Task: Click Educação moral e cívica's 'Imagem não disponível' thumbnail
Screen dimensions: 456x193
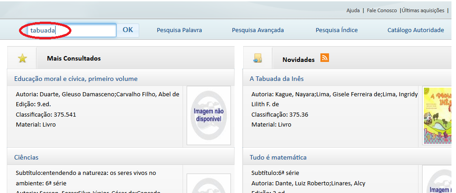Action: 208,115
